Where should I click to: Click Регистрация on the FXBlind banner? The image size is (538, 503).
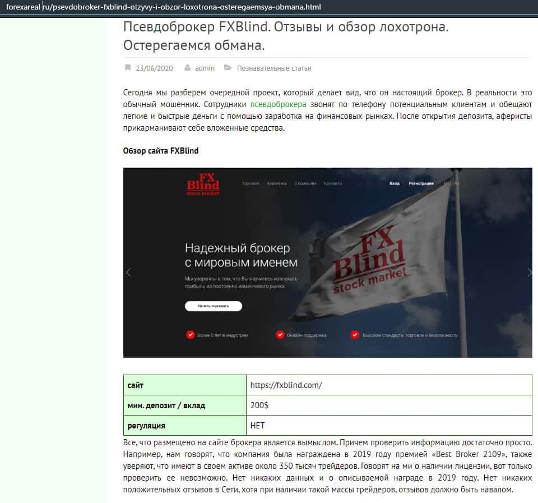coord(421,183)
